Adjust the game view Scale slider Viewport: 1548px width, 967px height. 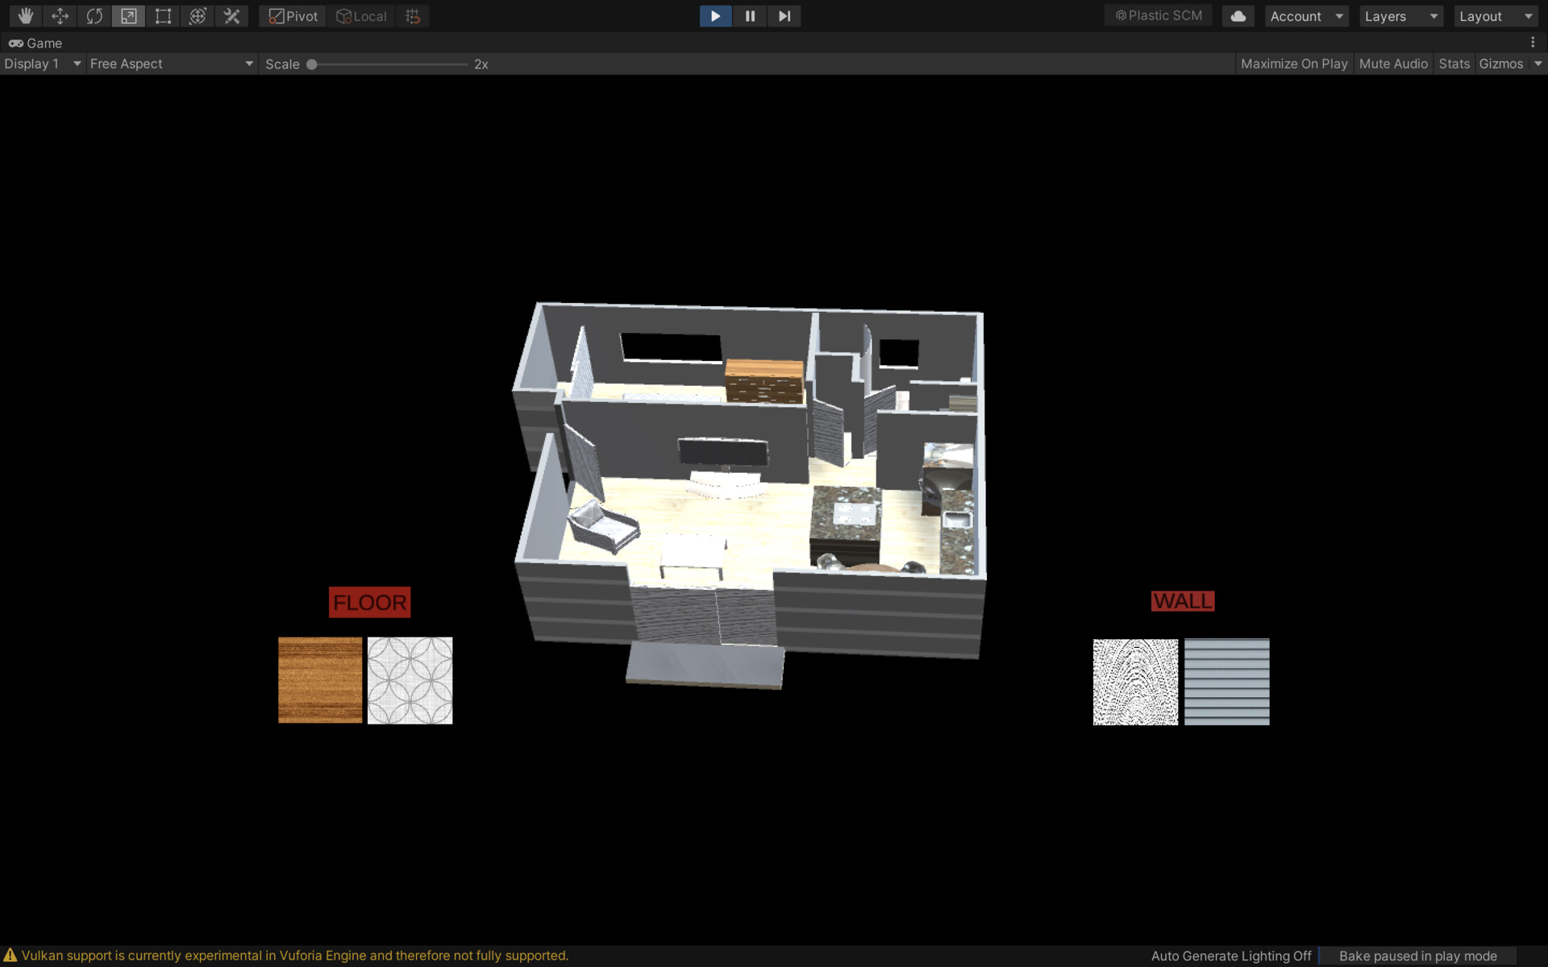click(313, 64)
